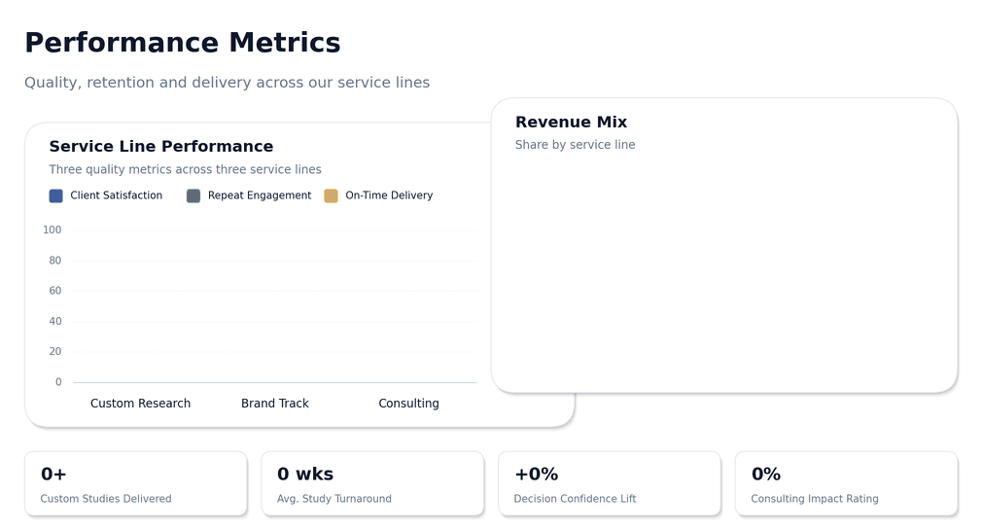Click the On-Time Delivery gold legend swatch

(x=331, y=196)
